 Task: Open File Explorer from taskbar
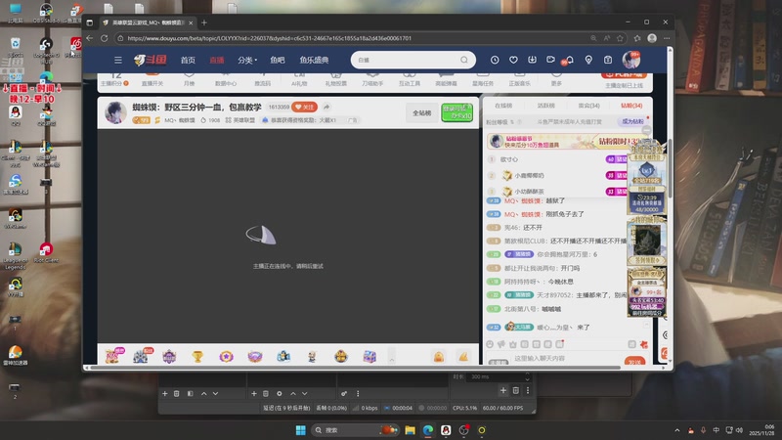click(410, 430)
